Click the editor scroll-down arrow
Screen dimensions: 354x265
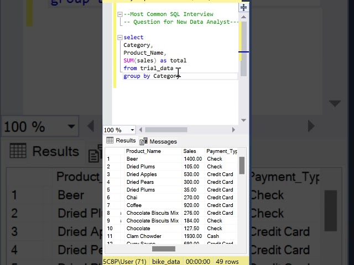(243, 120)
